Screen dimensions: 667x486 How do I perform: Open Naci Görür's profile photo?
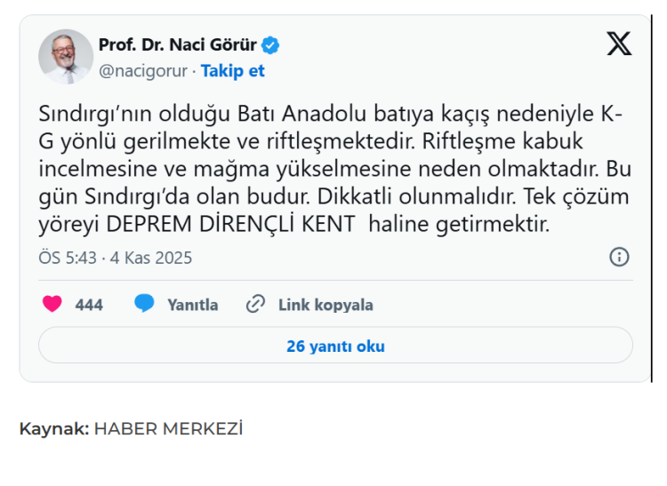[66, 57]
